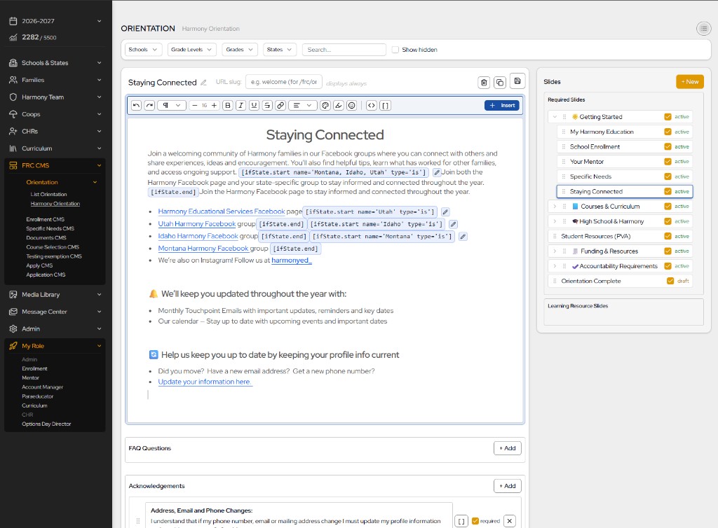The width and height of the screenshot is (718, 528).
Task: Open the Message Center sidebar menu
Action: pyautogui.click(x=55, y=312)
